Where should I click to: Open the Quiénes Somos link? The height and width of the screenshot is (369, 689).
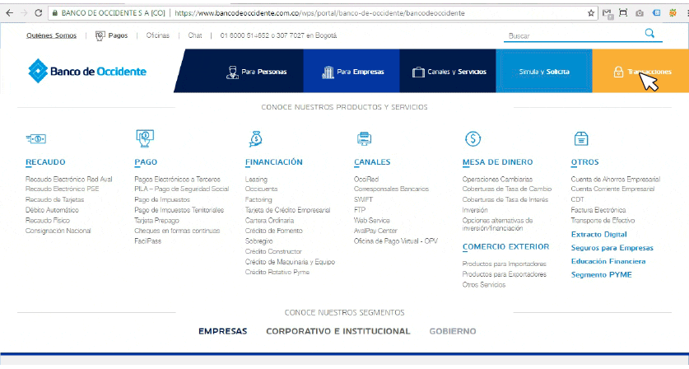pyautogui.click(x=51, y=35)
